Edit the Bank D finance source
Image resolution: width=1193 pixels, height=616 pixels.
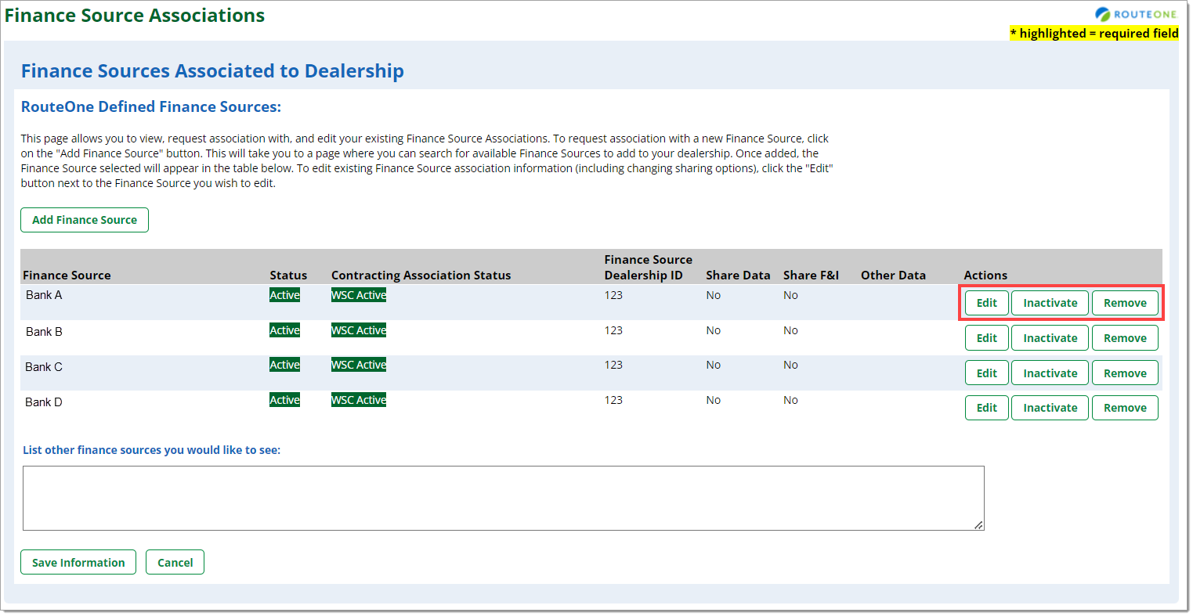tap(986, 408)
